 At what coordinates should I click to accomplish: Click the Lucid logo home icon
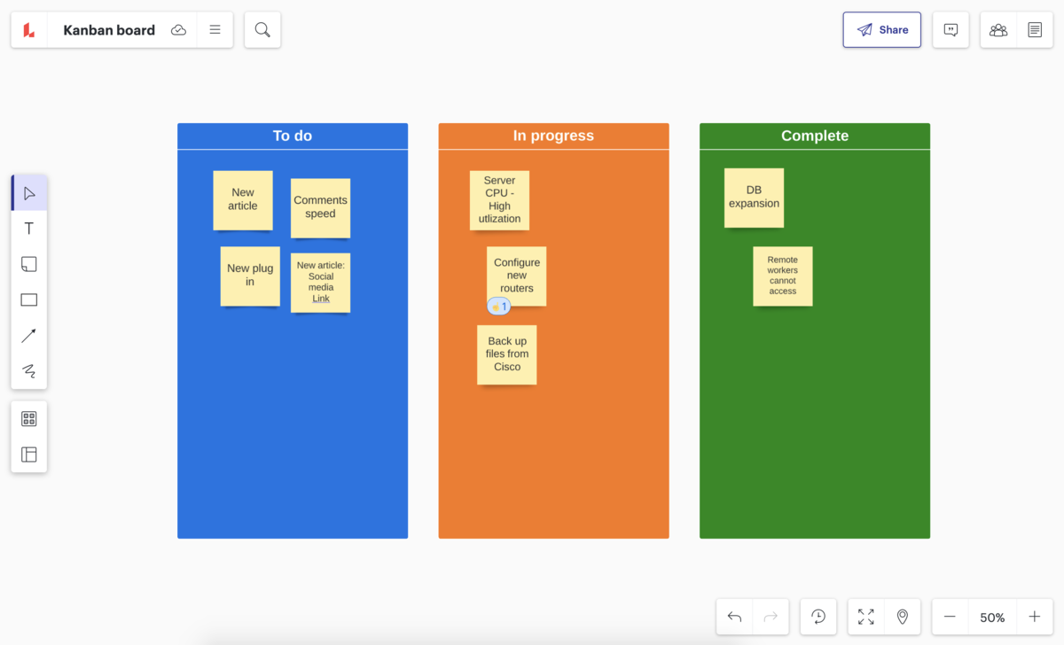coord(29,30)
